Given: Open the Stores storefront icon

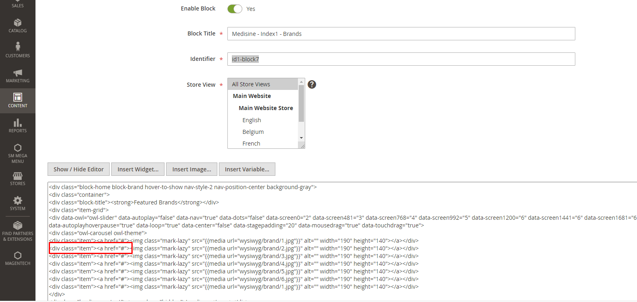Looking at the screenshot, I should (x=18, y=176).
